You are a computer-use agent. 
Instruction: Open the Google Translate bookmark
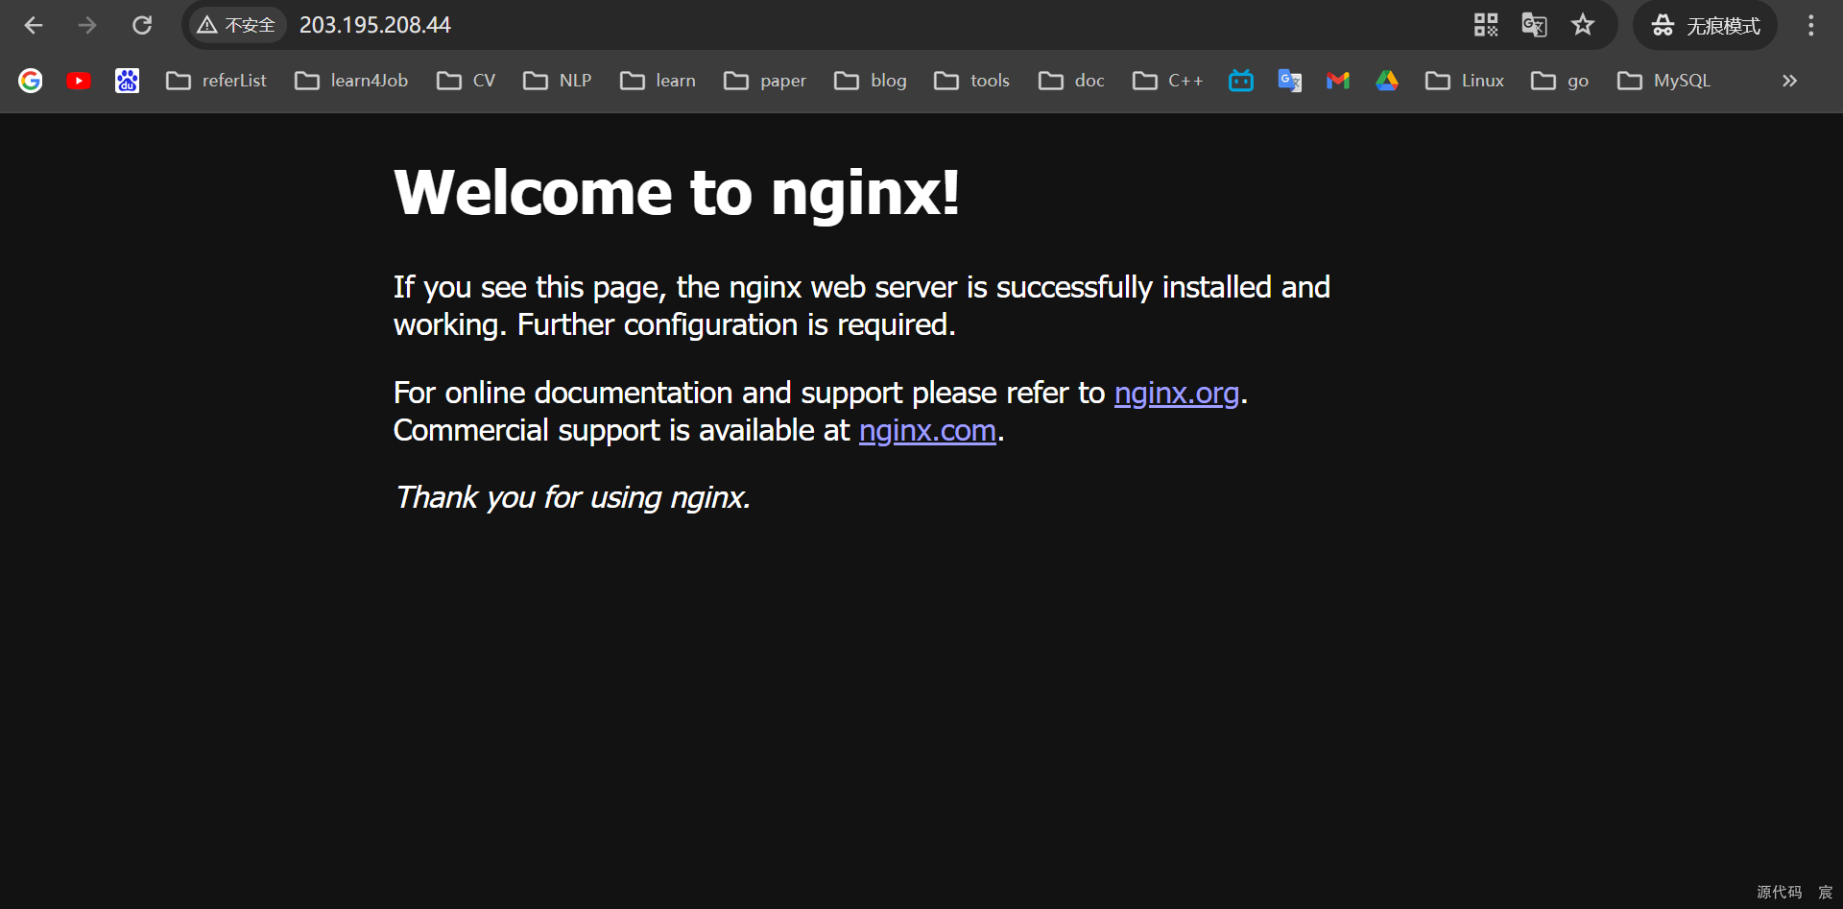(1289, 81)
